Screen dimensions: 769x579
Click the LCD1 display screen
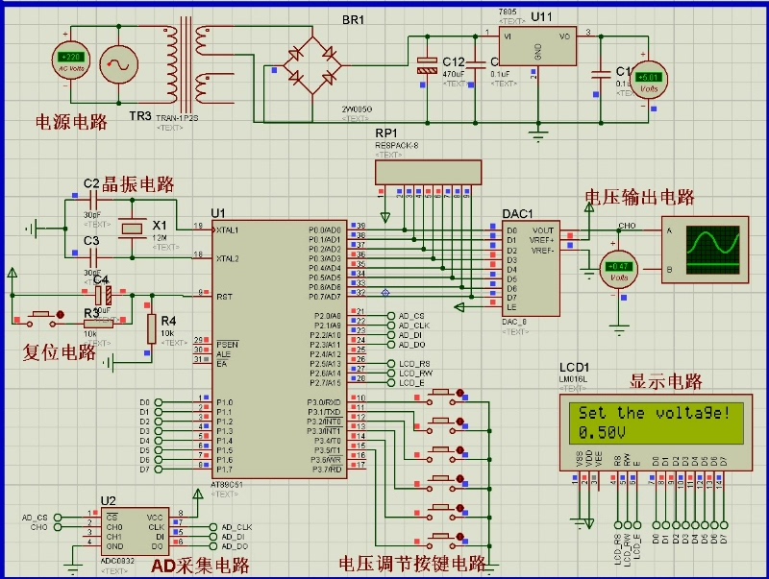pos(656,422)
